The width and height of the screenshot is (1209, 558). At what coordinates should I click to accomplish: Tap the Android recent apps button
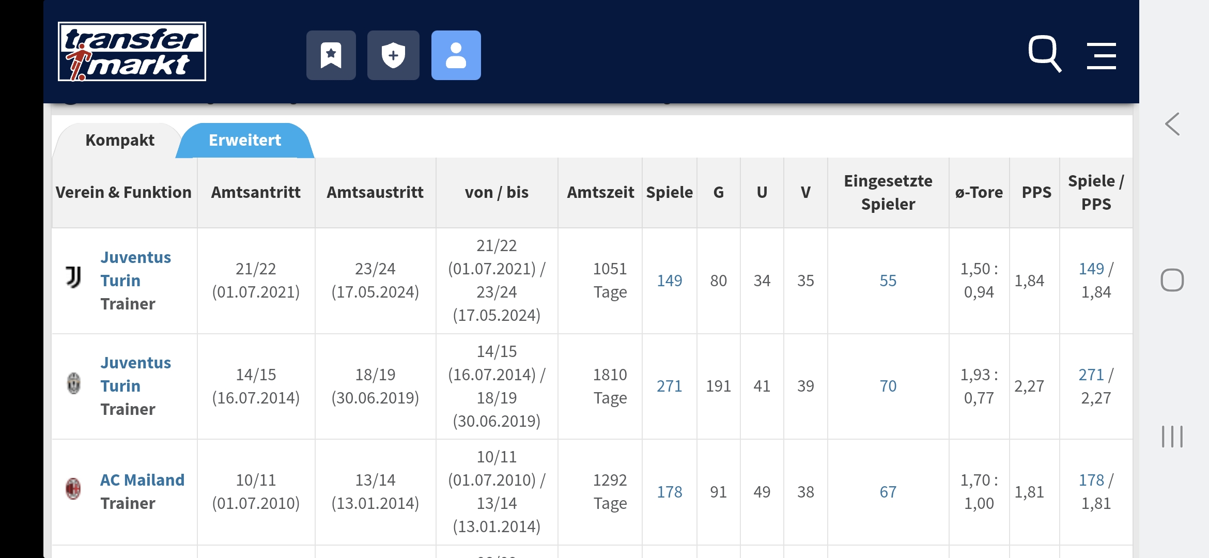tap(1172, 437)
